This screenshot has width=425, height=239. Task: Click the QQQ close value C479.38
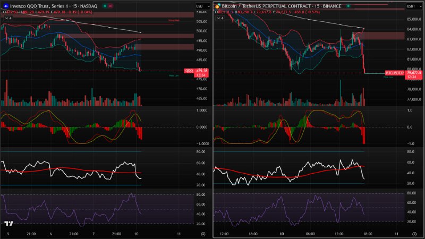tap(58, 12)
